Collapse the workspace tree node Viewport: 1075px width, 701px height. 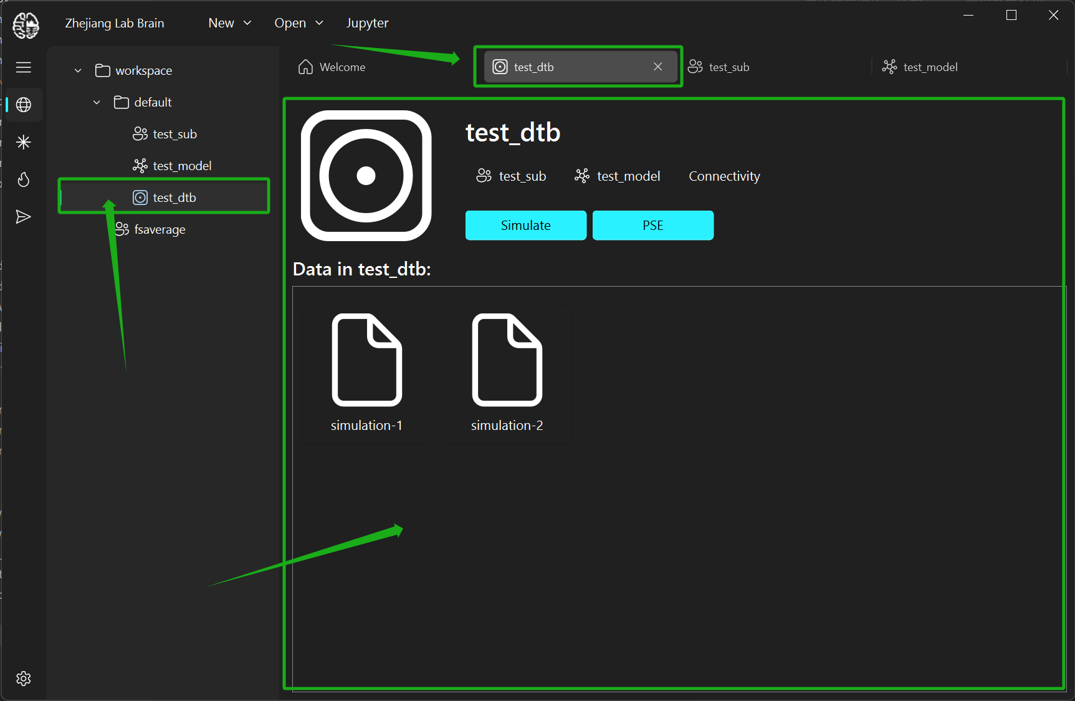78,70
